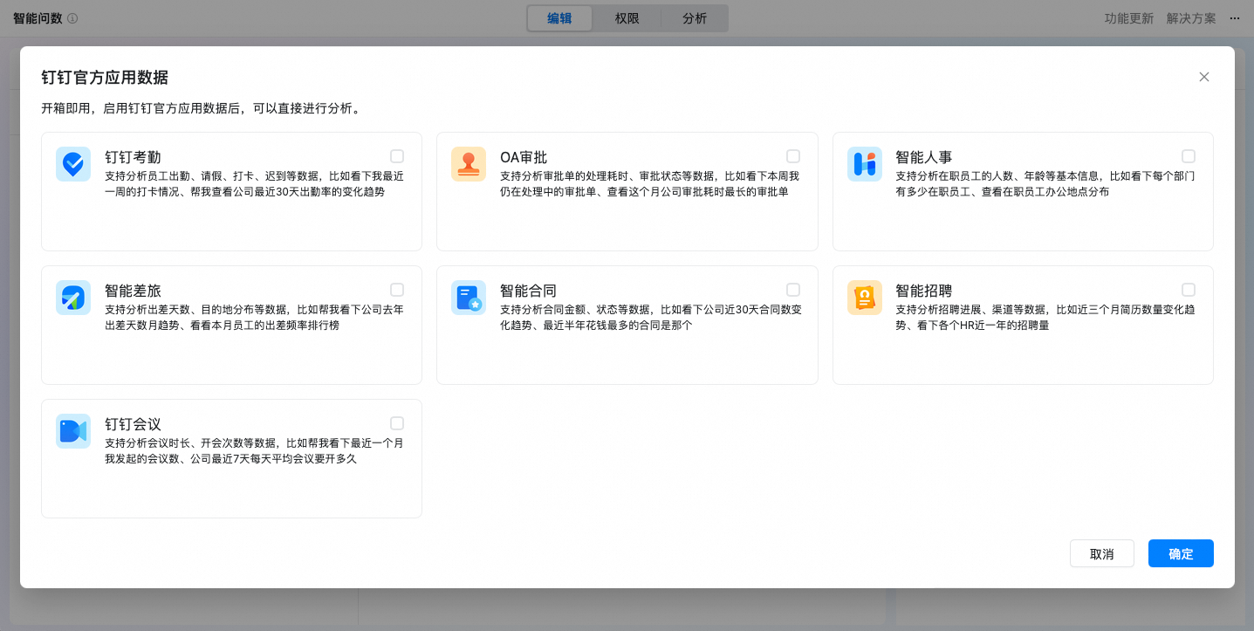The width and height of the screenshot is (1254, 631).
Task: Click the 取消 button
Action: tap(1102, 553)
